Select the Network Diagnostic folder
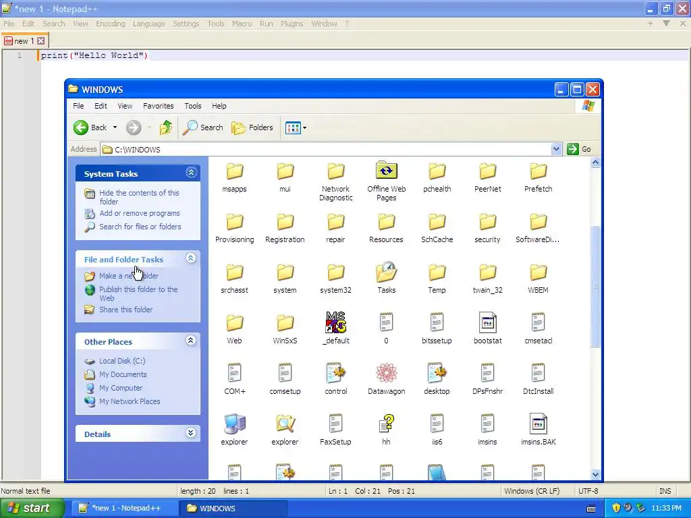 336,172
